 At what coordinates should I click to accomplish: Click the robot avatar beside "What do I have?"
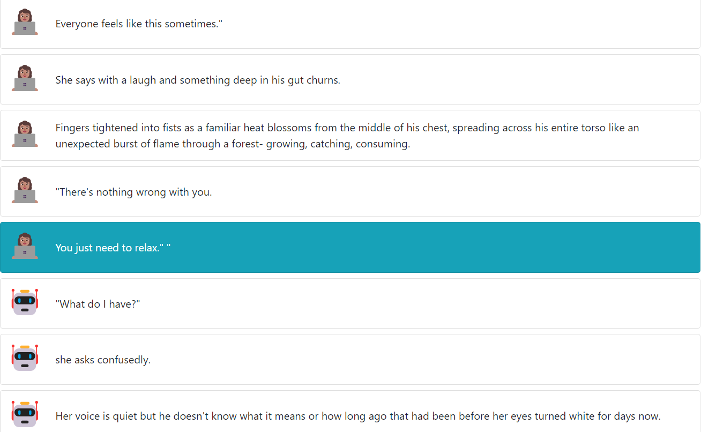(x=25, y=302)
